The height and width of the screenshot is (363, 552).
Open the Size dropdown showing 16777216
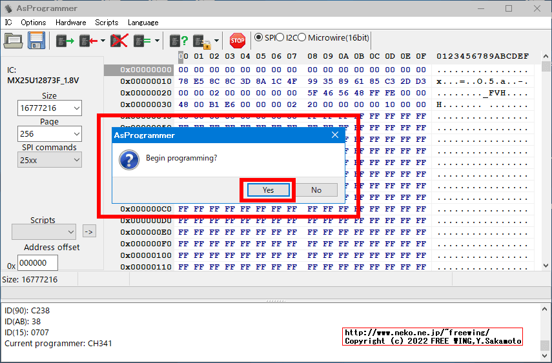pyautogui.click(x=50, y=108)
